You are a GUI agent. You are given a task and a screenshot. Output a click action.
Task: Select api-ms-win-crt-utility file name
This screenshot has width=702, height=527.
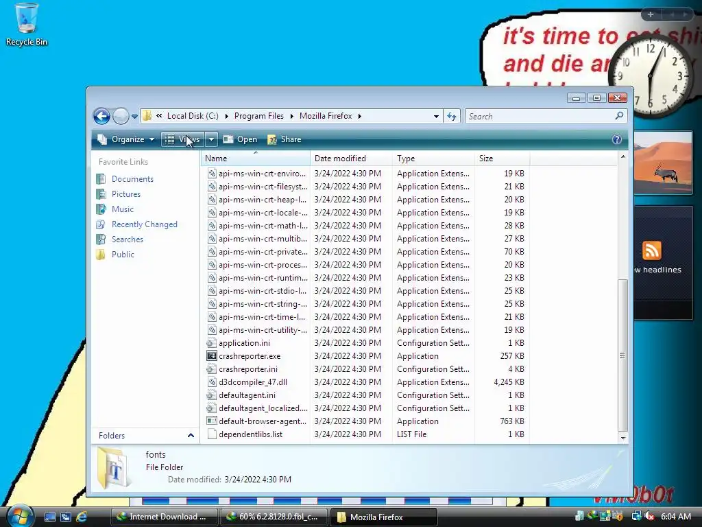click(x=263, y=330)
